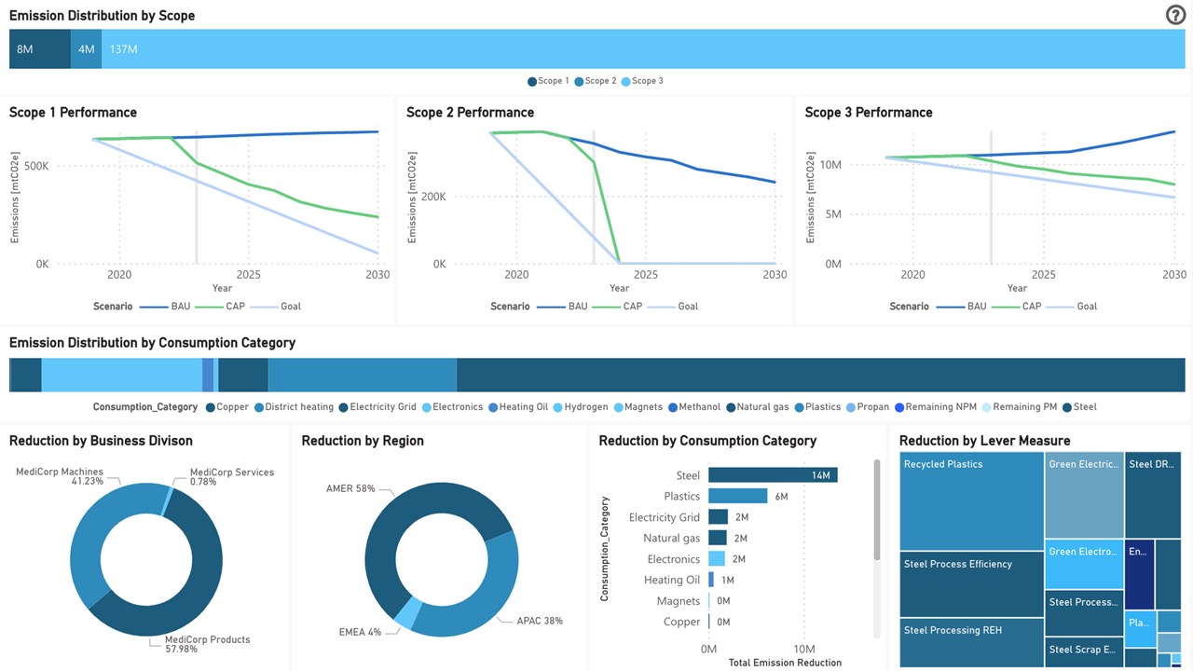Select the Electricity Grid 2M bar
The image size is (1193, 671).
point(718,517)
